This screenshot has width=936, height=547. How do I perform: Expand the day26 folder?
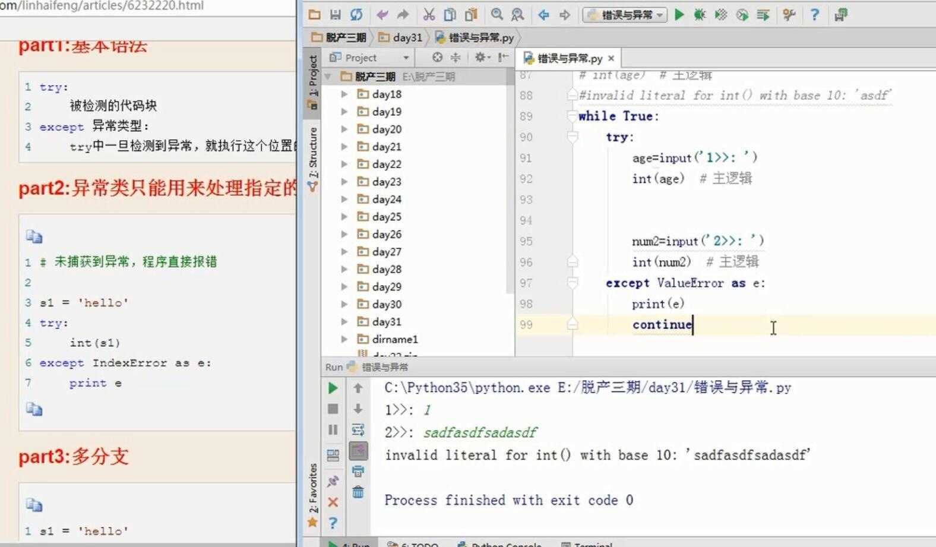(344, 234)
